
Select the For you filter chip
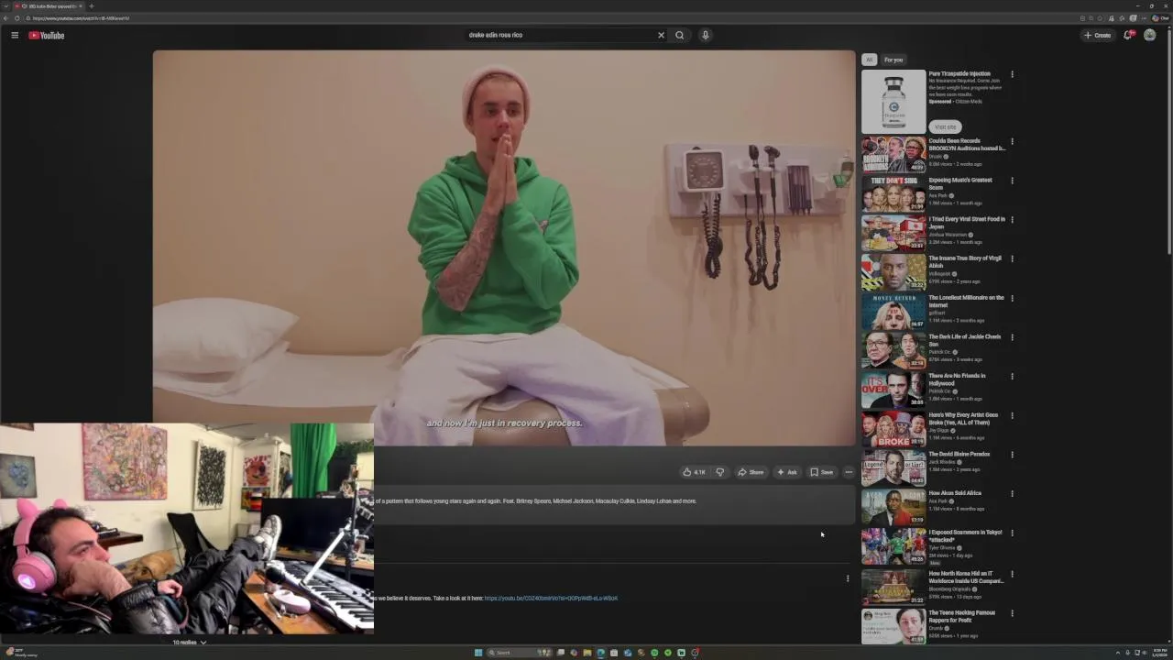click(x=893, y=60)
